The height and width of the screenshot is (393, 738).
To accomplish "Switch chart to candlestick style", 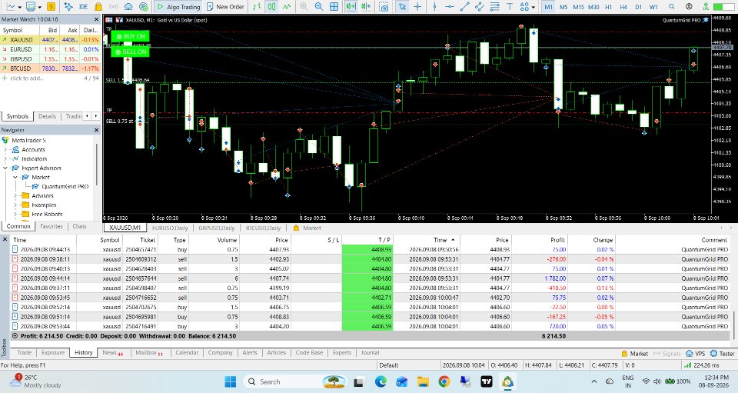I will pos(272,7).
